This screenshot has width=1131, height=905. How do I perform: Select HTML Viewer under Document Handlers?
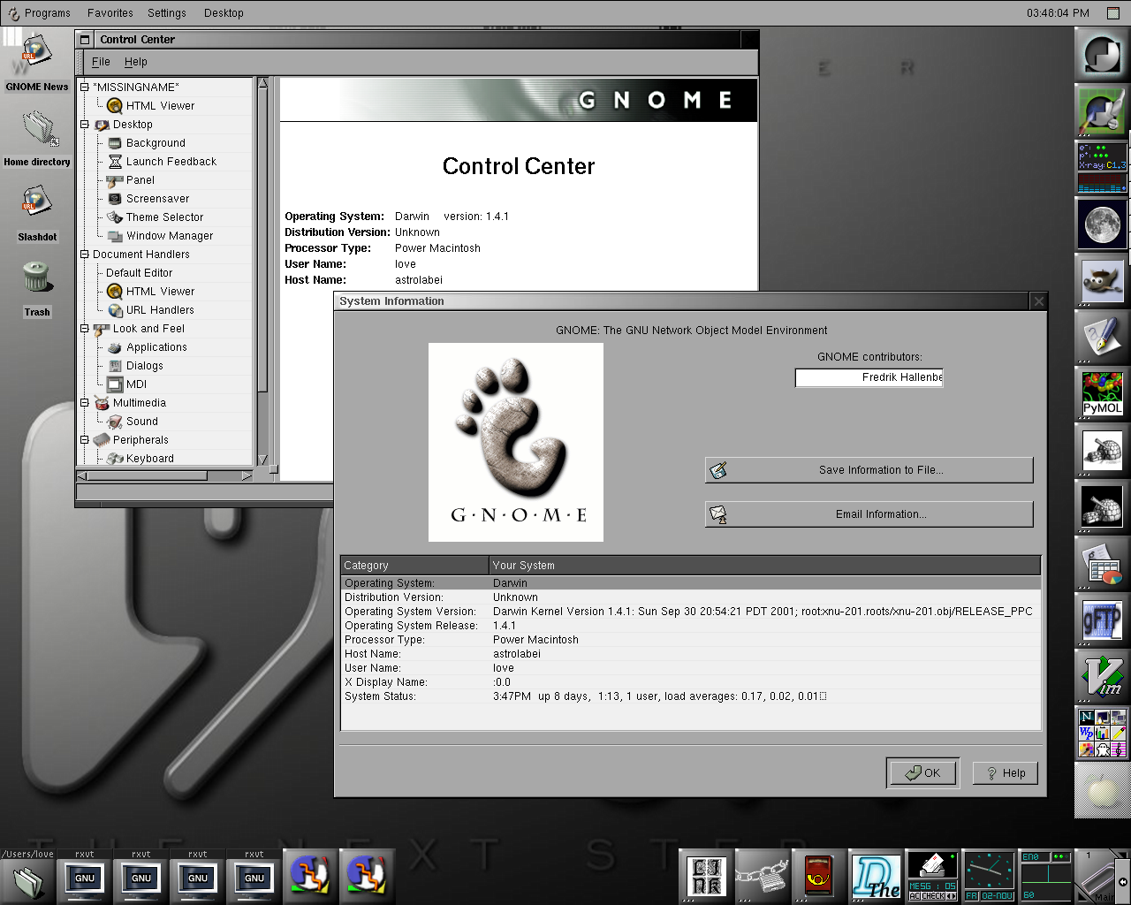pyautogui.click(x=160, y=292)
